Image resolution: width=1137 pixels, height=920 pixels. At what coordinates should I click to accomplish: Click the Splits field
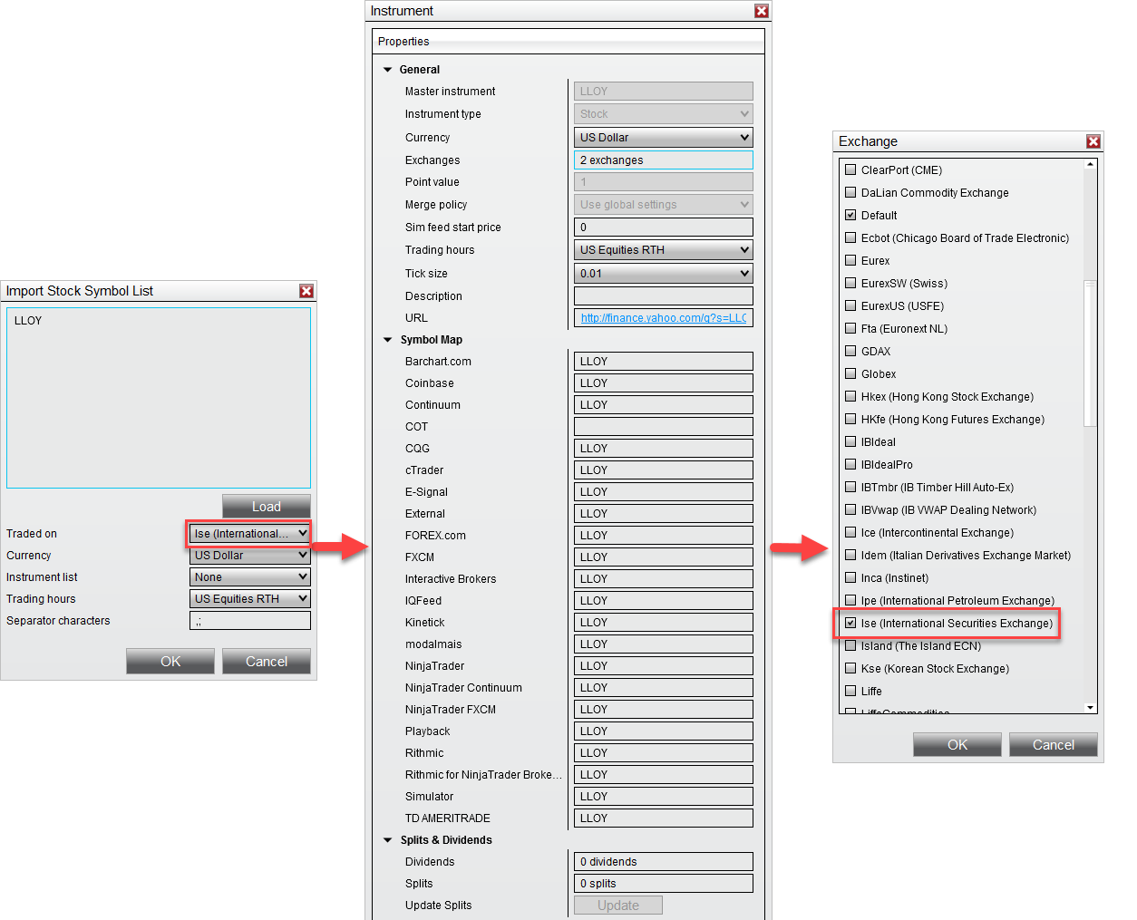click(x=664, y=884)
